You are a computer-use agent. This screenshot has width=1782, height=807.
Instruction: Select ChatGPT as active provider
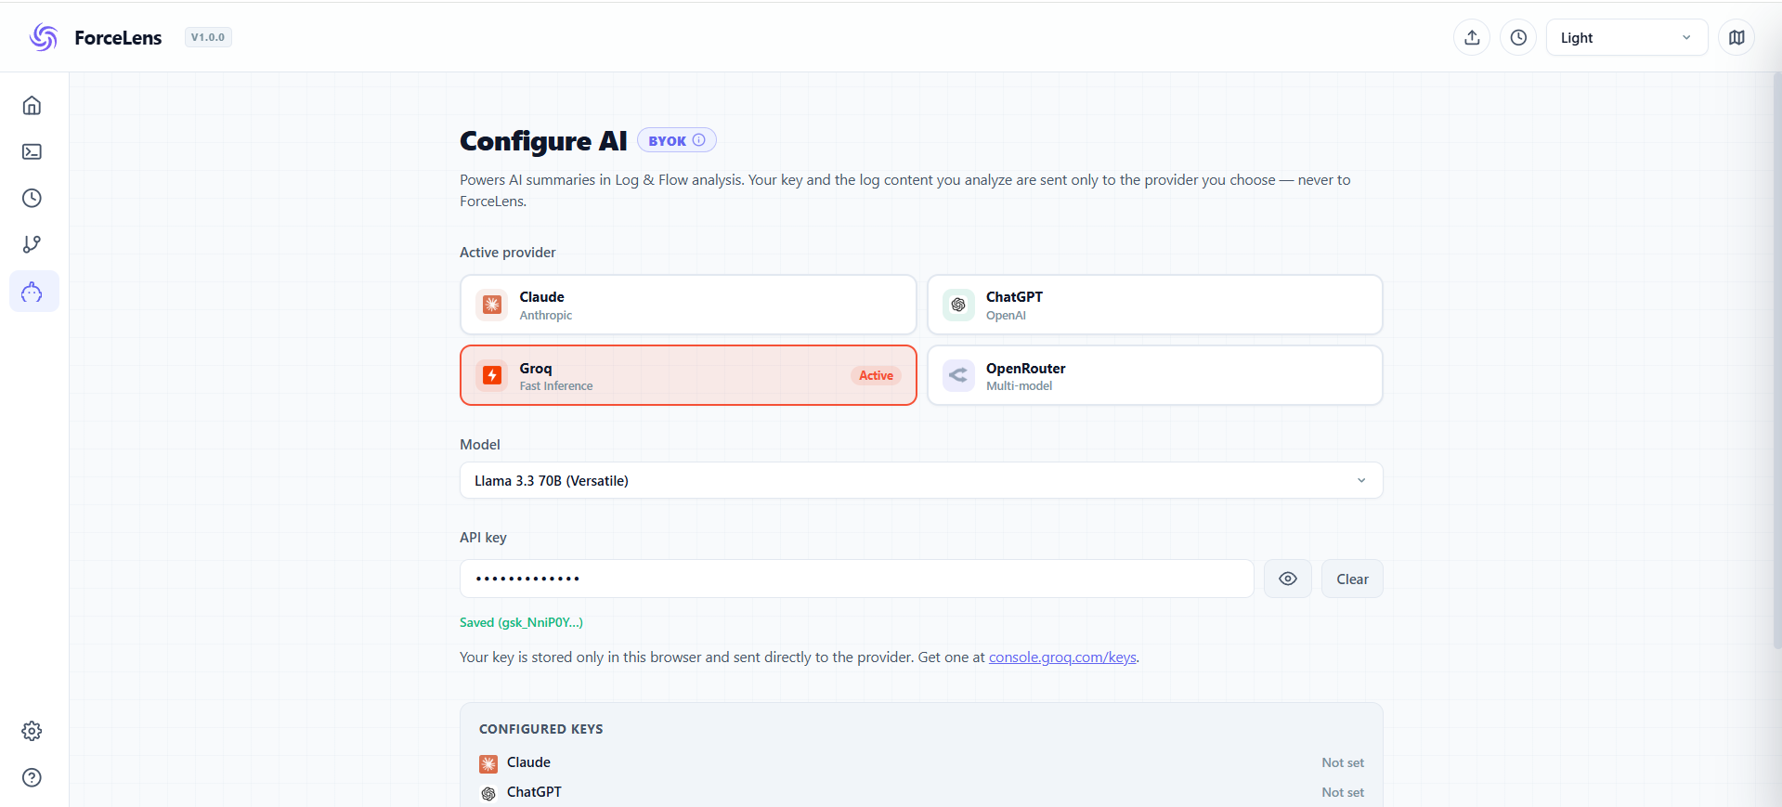(x=1155, y=305)
